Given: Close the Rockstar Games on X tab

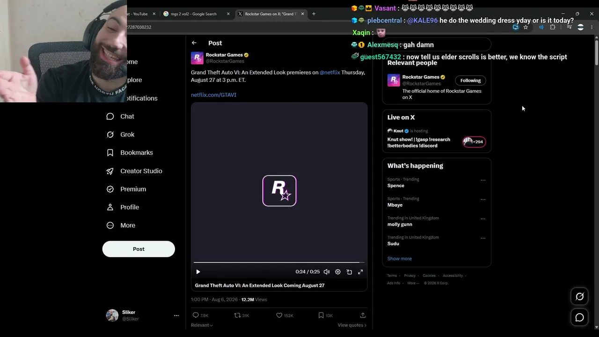Looking at the screenshot, I should (x=302, y=14).
